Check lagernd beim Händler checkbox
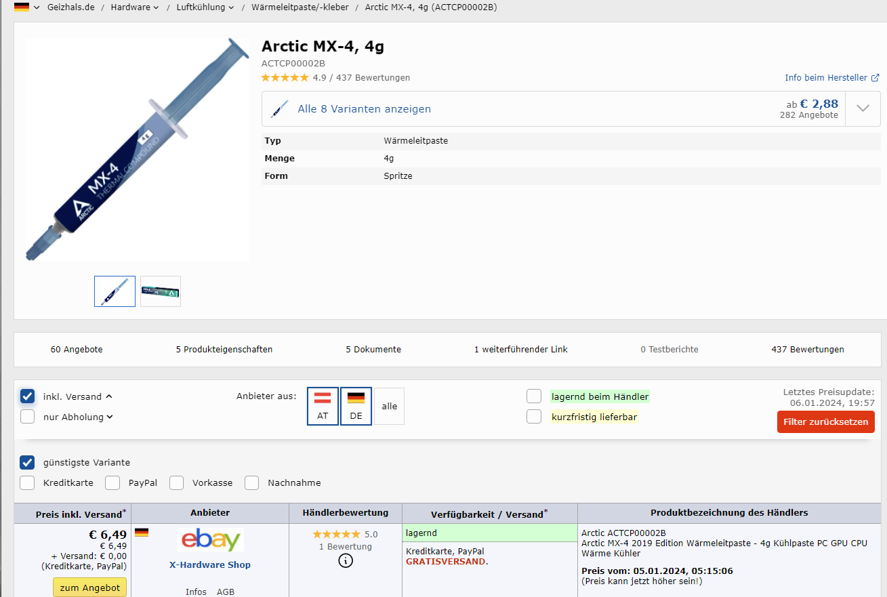This screenshot has width=887, height=597. click(x=534, y=396)
